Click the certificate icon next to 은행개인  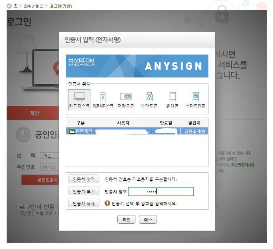72,131
